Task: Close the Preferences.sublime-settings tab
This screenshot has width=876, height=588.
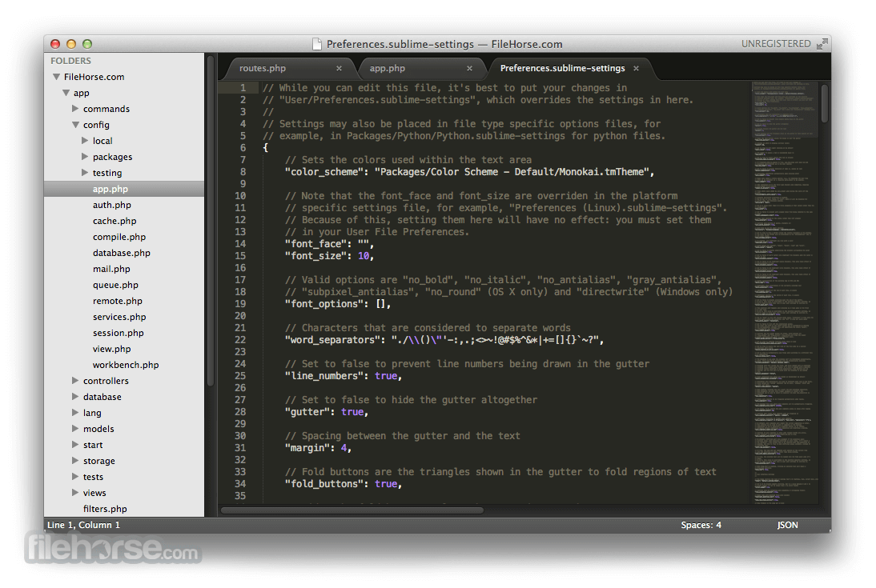Action: coord(636,68)
